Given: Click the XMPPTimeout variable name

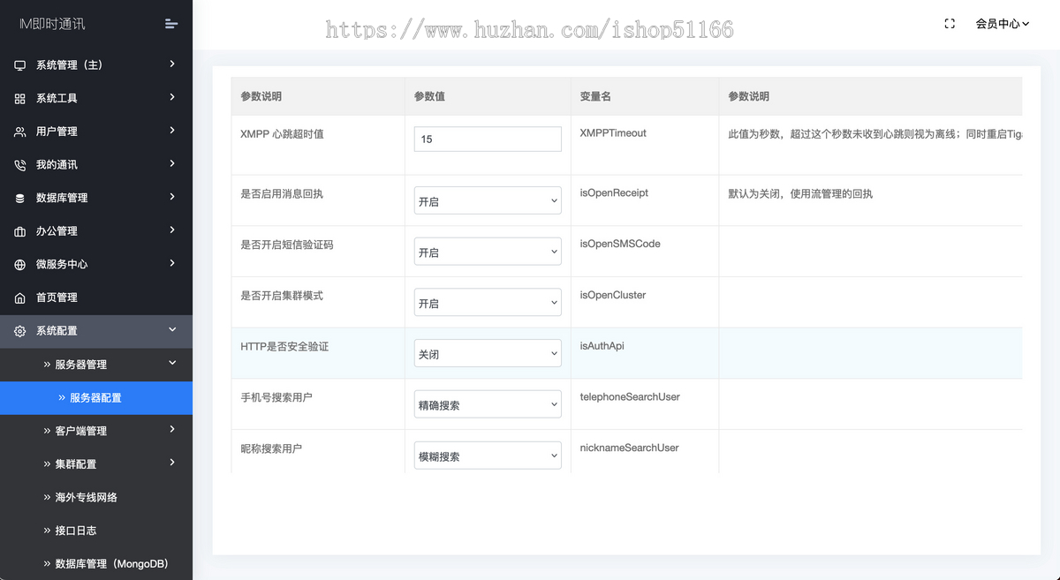Looking at the screenshot, I should click(x=613, y=133).
